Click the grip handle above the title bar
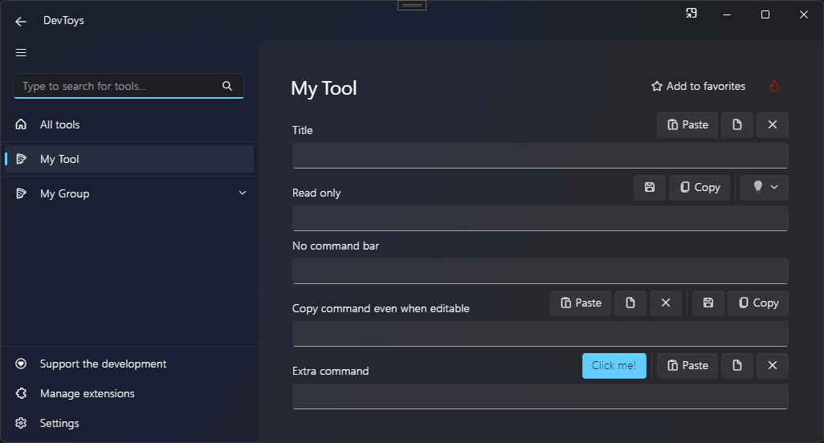Image resolution: width=824 pixels, height=443 pixels. (412, 6)
